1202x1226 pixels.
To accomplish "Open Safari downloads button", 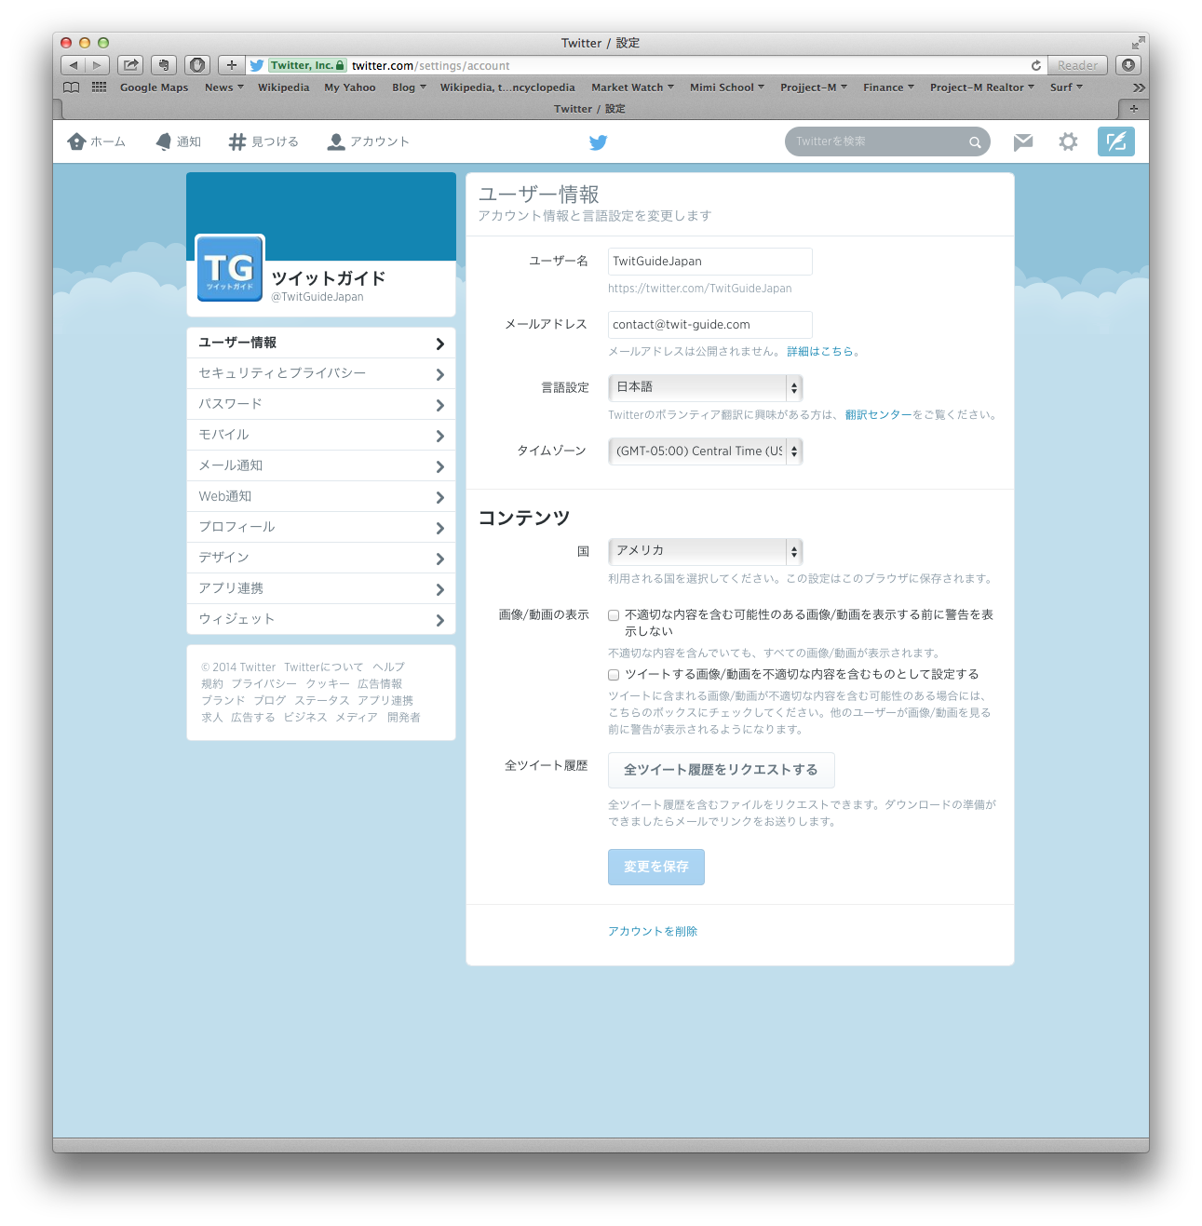I will pos(1128,65).
